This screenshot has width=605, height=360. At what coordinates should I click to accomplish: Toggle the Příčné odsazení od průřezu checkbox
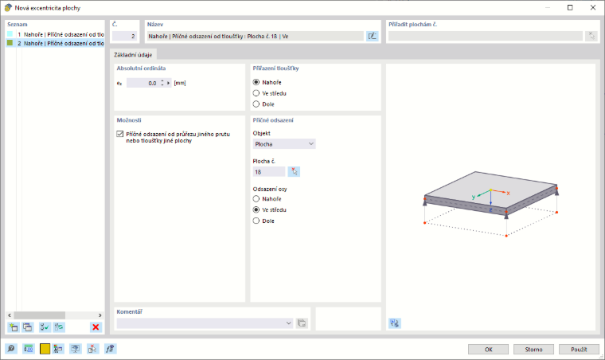120,134
